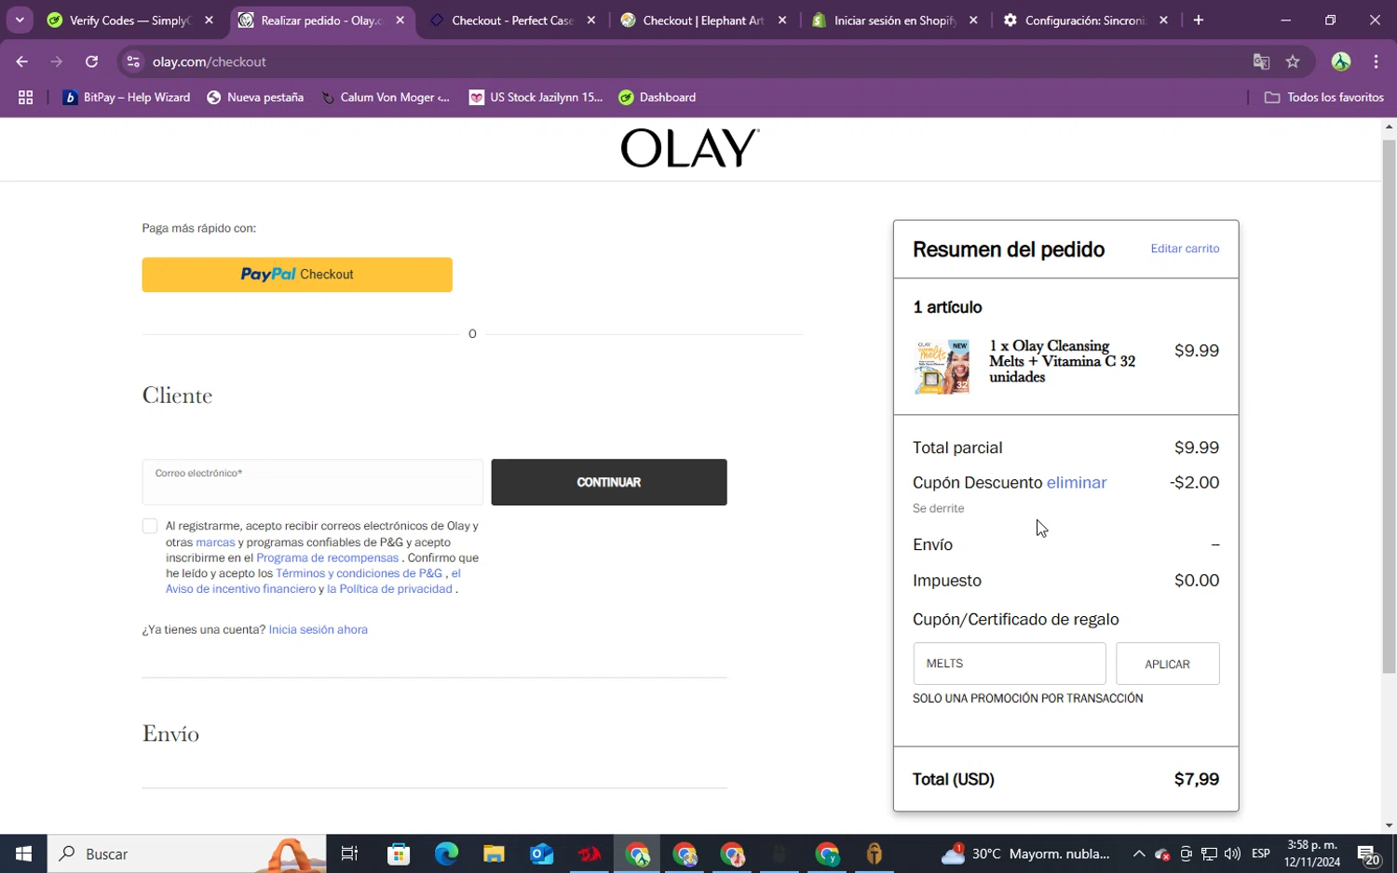
Task: Click the APLICAR coupon button
Action: coord(1168,664)
